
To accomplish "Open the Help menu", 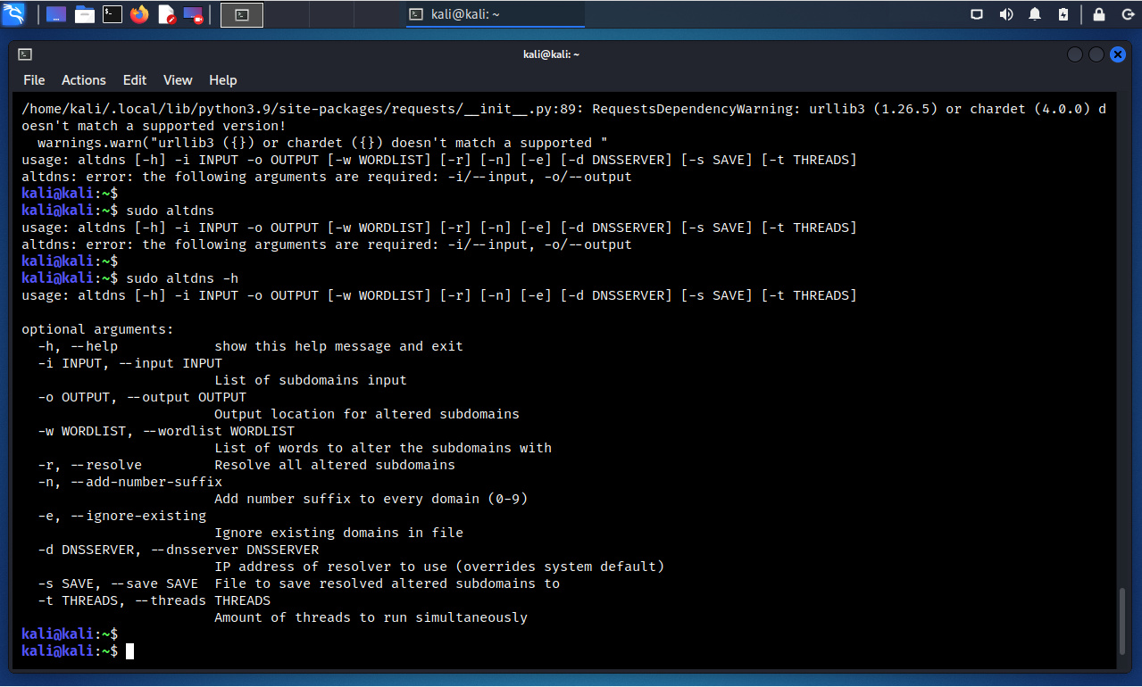I will click(223, 80).
